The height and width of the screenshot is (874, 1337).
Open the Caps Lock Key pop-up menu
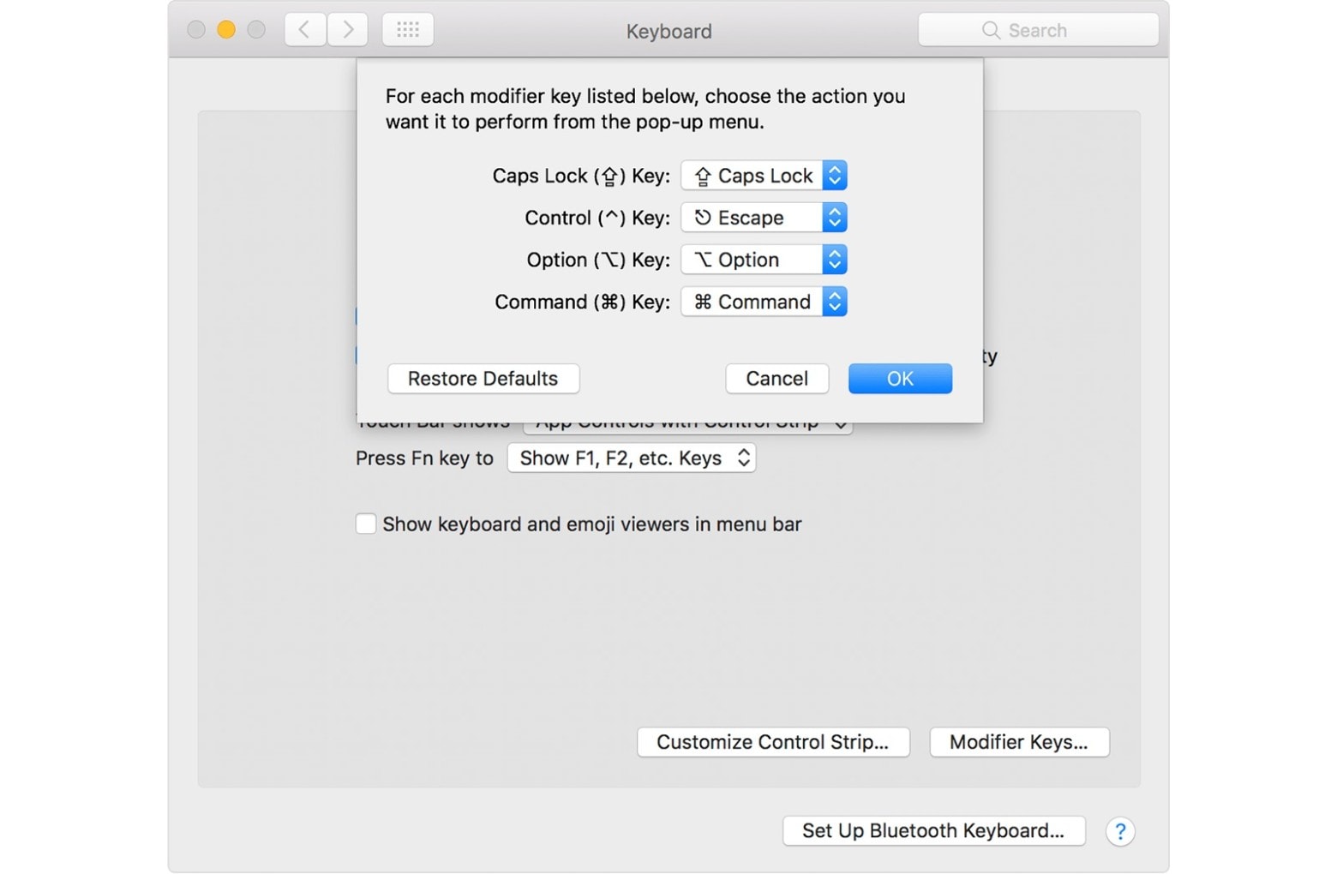coord(763,175)
